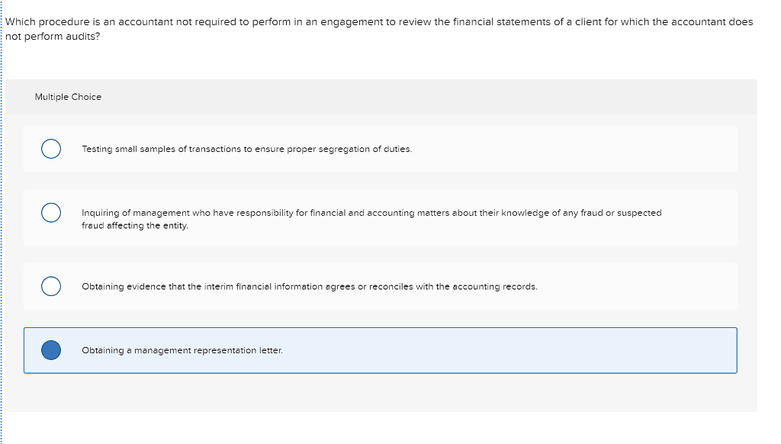
Task: Click the question's second line 'not perform audits?'
Action: click(53, 37)
